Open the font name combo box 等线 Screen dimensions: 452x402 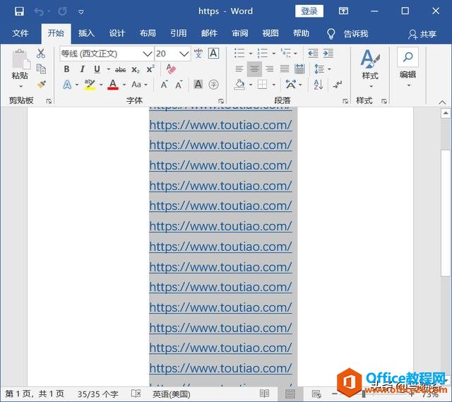pos(107,54)
